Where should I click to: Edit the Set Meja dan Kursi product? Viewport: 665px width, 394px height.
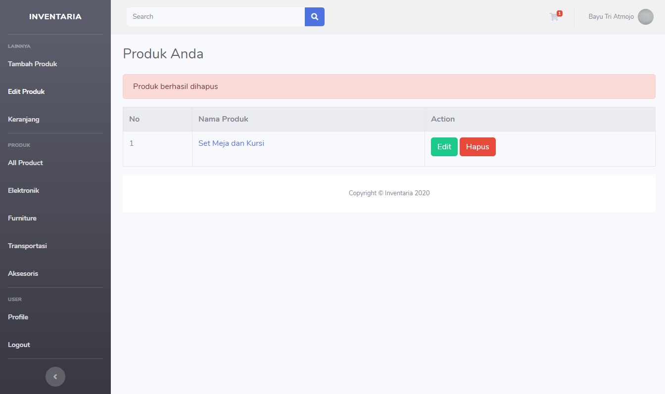point(444,146)
